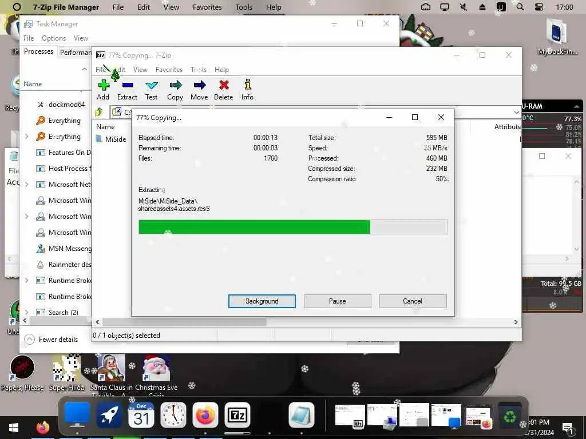The image size is (586, 439).
Task: Click the Cancel button in the copying dialog
Action: 413,301
